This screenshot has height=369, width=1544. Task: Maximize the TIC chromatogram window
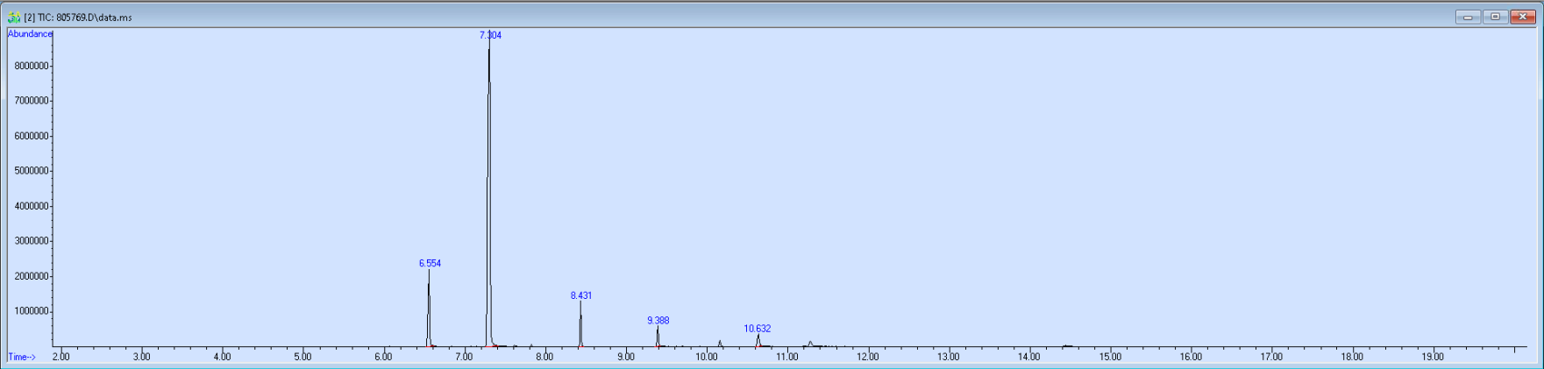point(1495,17)
